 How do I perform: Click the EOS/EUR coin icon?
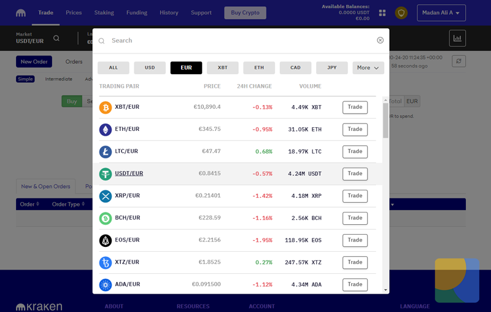pyautogui.click(x=106, y=241)
